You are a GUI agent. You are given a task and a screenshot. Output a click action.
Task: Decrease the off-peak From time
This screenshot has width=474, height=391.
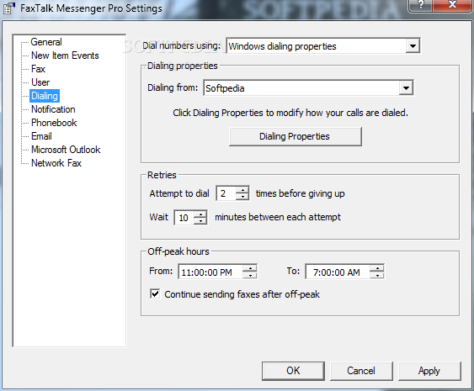click(250, 275)
